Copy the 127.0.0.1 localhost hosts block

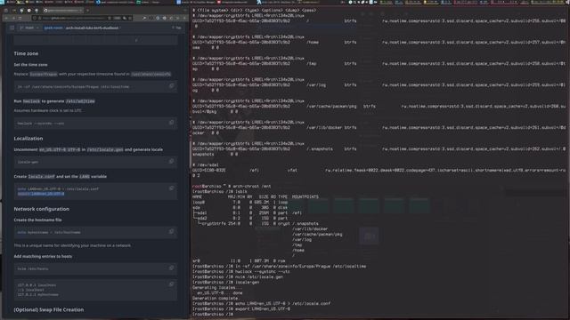[x=172, y=284]
